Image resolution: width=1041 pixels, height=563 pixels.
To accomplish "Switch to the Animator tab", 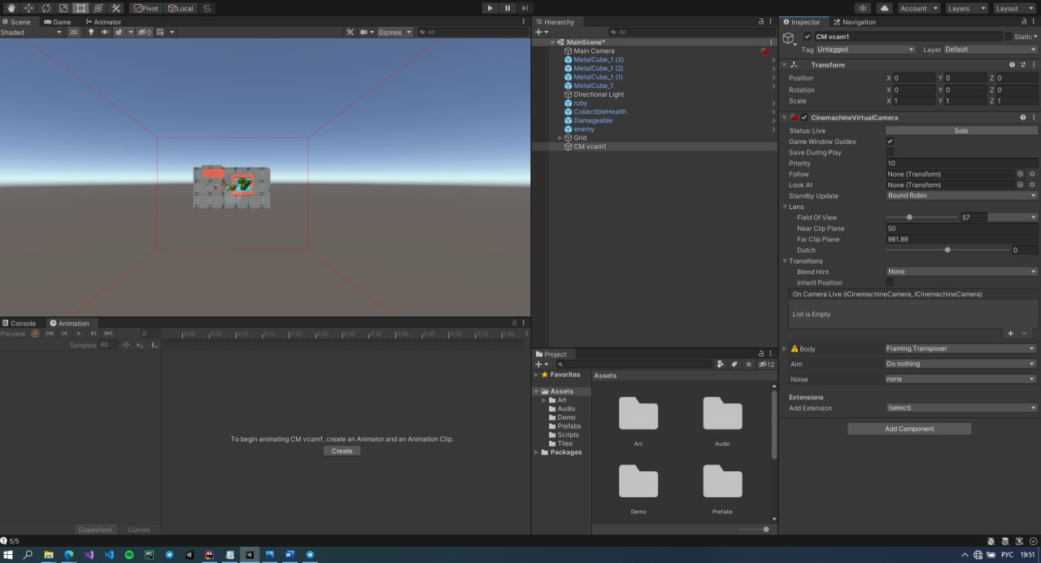I will tap(102, 22).
